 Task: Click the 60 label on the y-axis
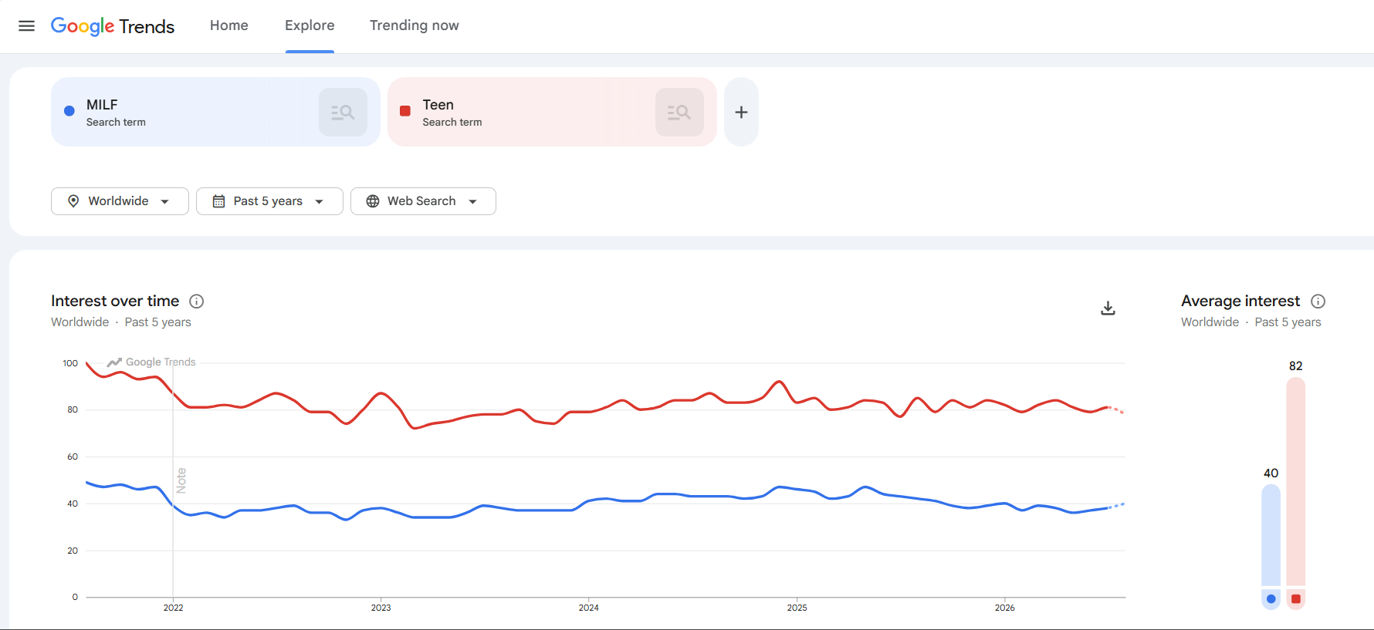point(73,456)
